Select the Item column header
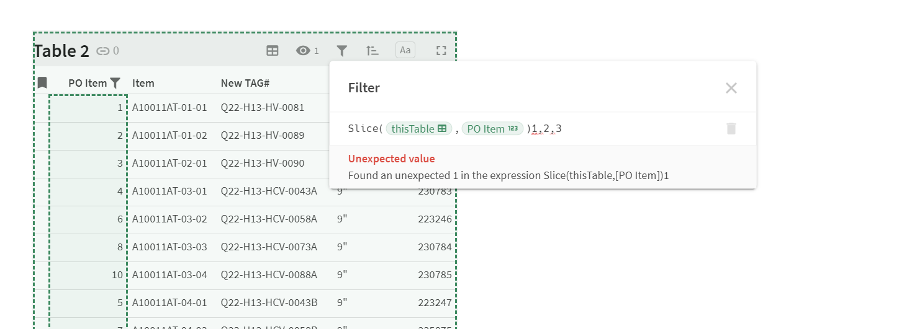 coord(143,83)
